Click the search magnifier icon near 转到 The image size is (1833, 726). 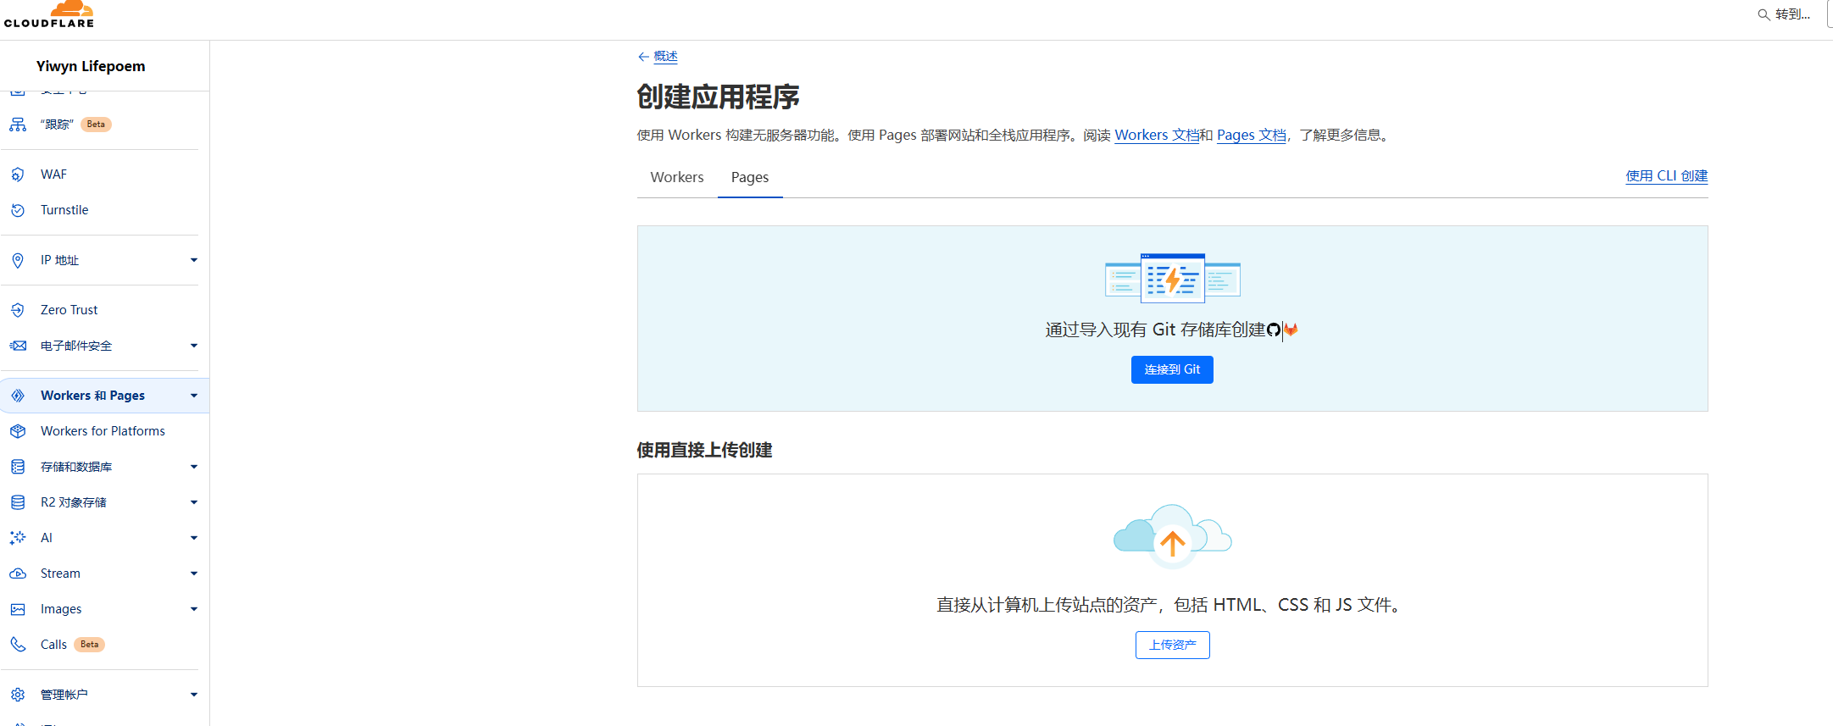click(1764, 14)
